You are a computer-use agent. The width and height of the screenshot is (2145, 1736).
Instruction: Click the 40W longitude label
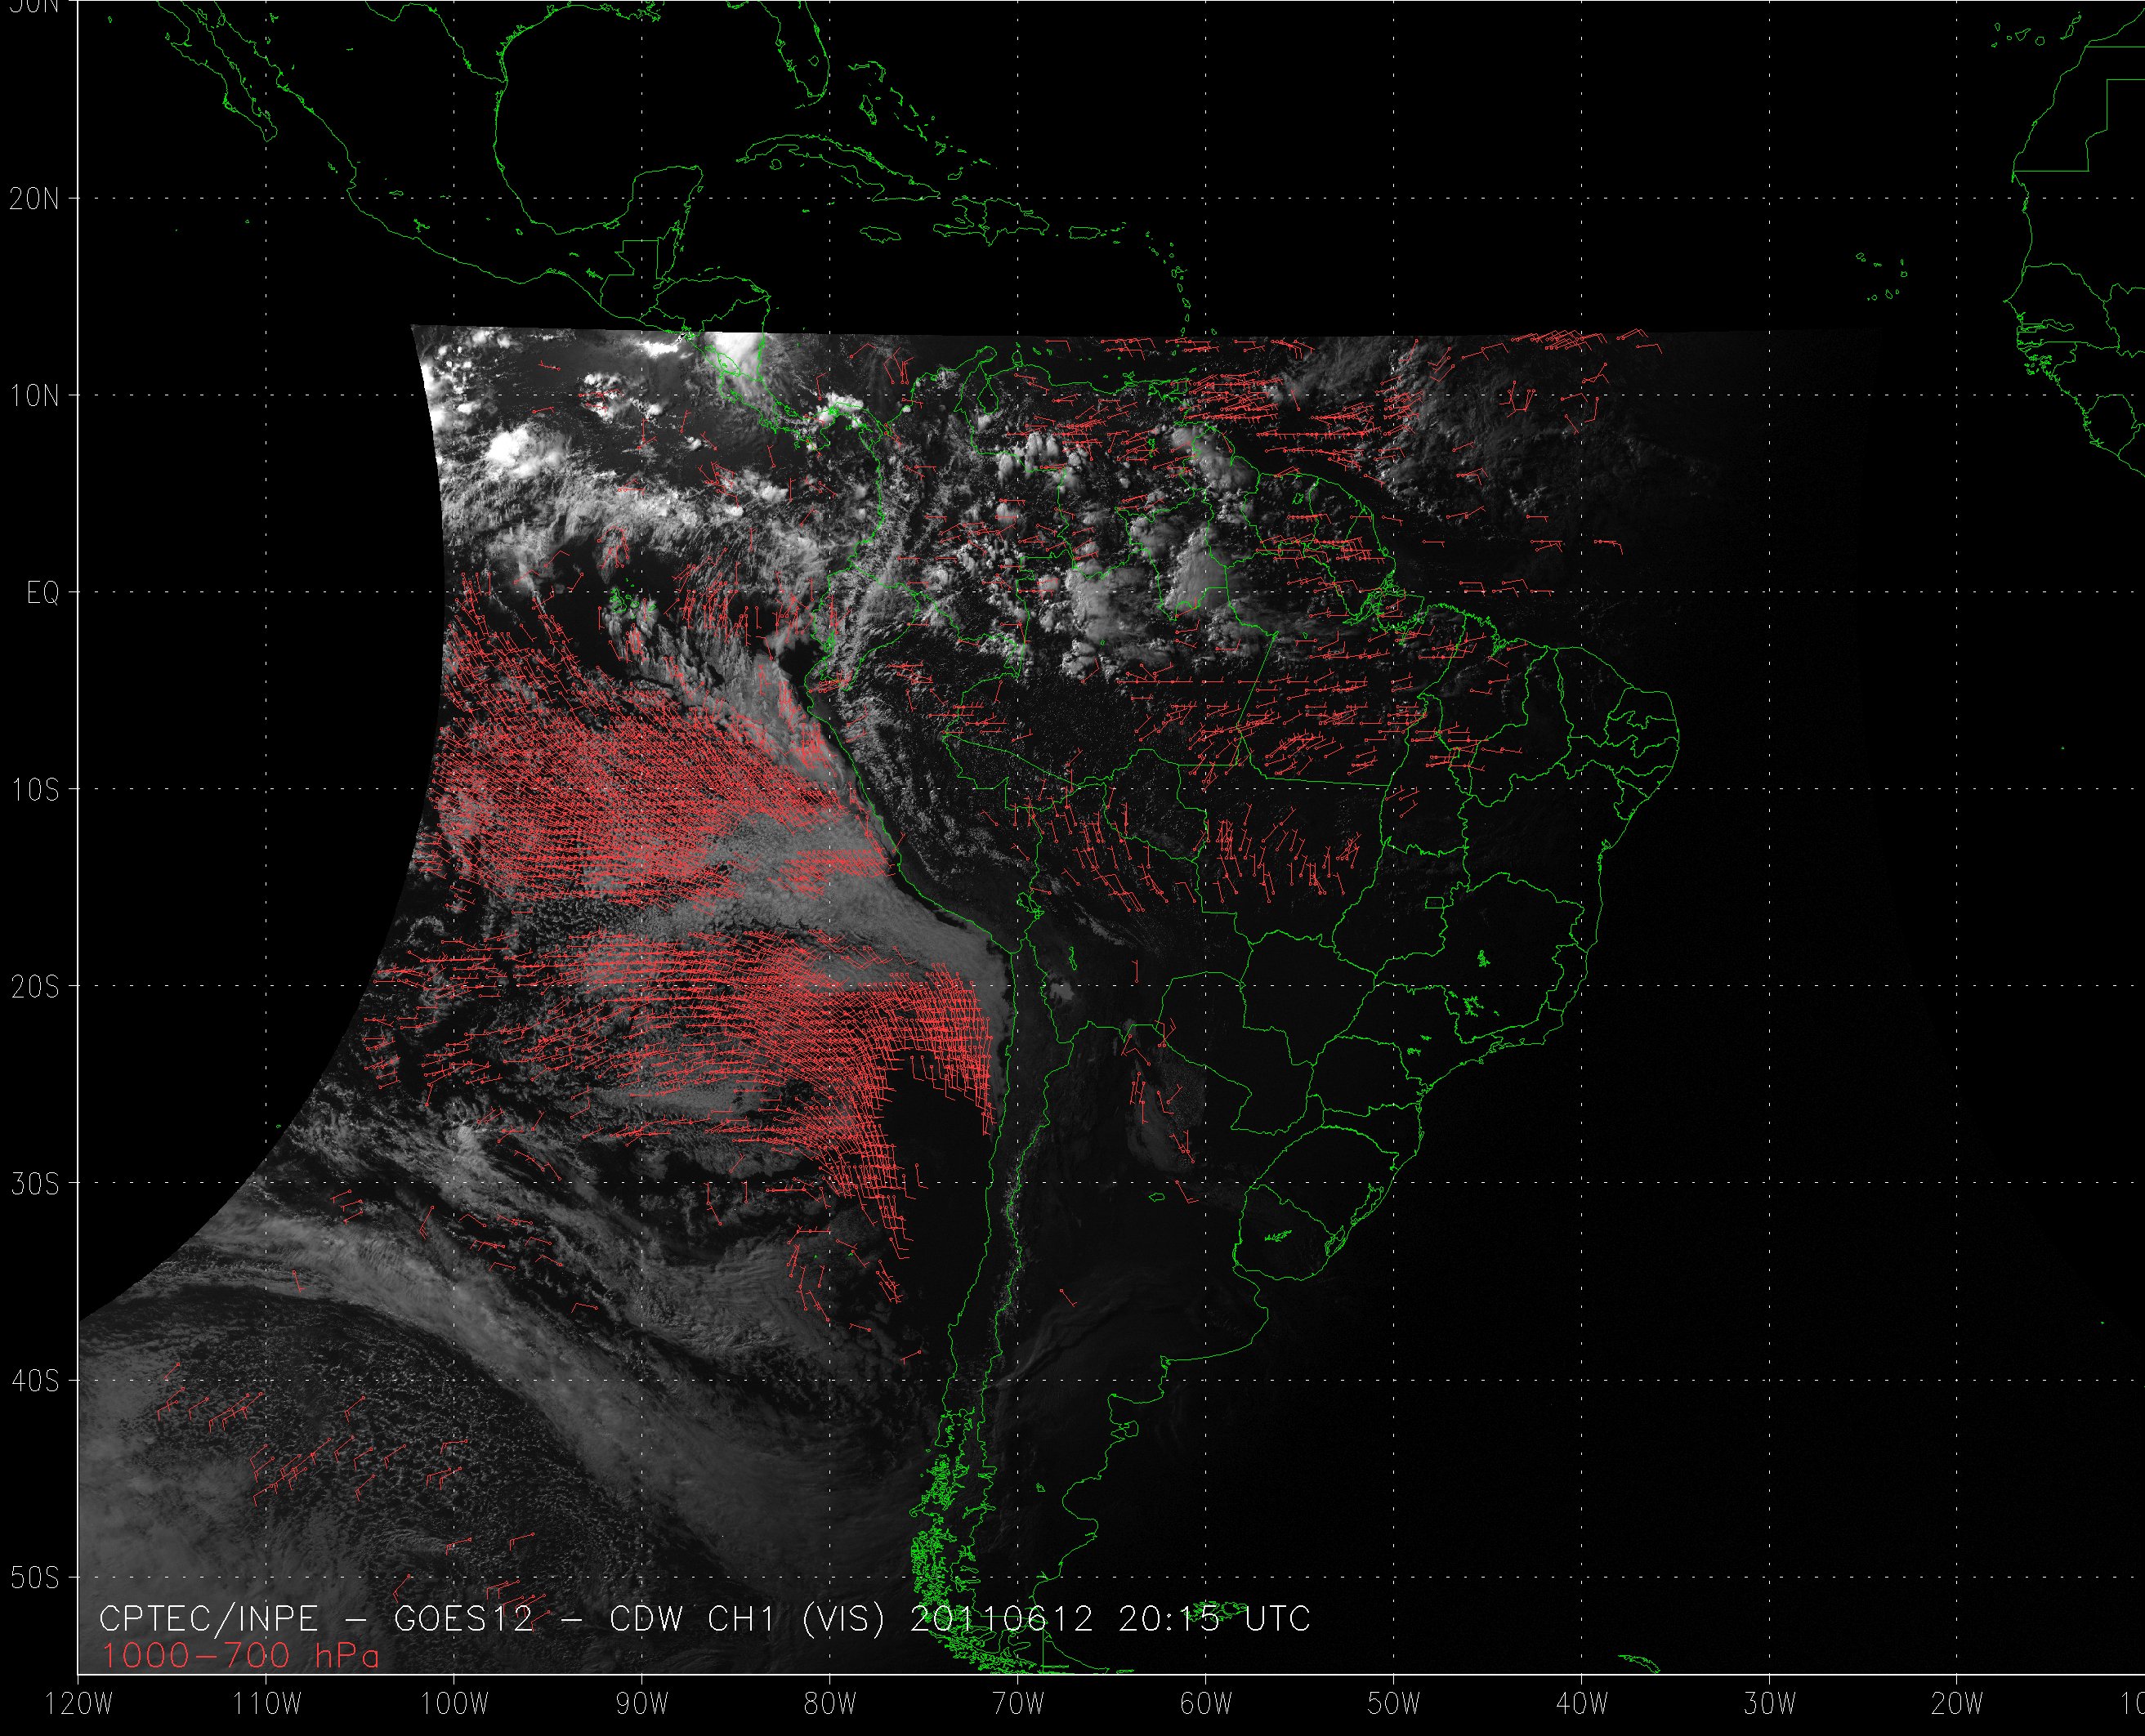[1582, 1704]
